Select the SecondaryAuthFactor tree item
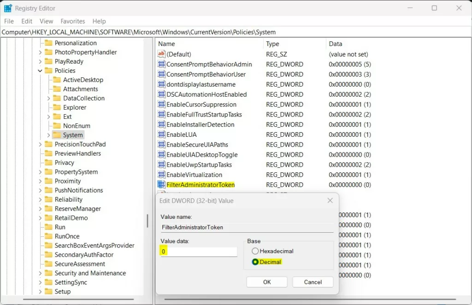 (84, 255)
